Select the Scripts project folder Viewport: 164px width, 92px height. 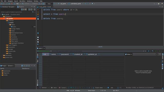pyautogui.click(x=5, y=75)
